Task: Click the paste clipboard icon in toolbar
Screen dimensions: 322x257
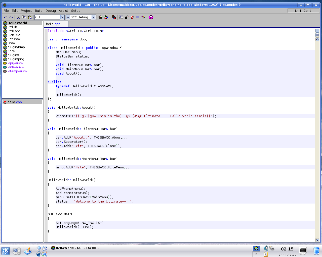Action: click(29, 17)
